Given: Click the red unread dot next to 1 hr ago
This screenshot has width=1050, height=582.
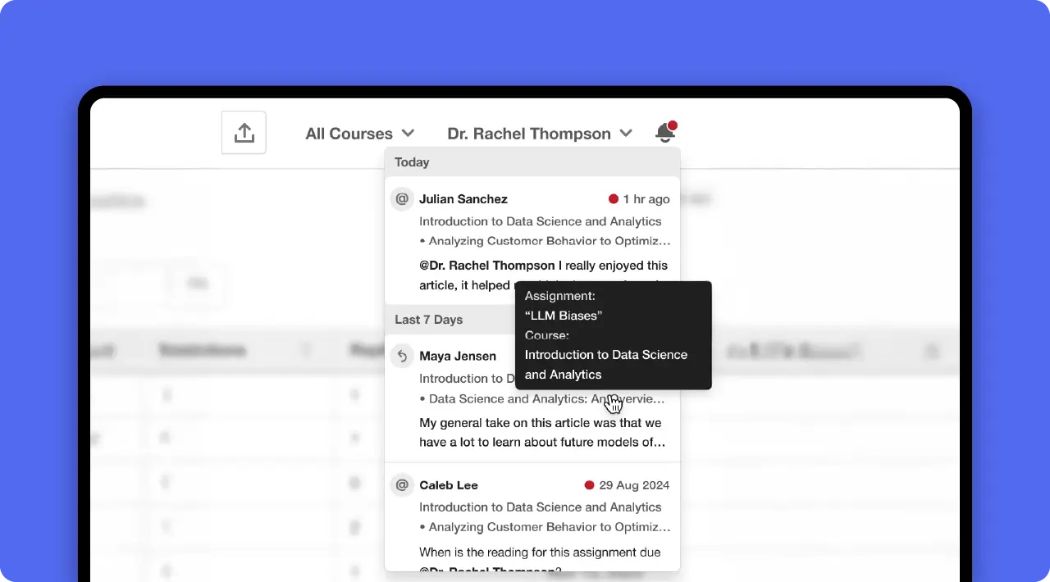Looking at the screenshot, I should (613, 199).
